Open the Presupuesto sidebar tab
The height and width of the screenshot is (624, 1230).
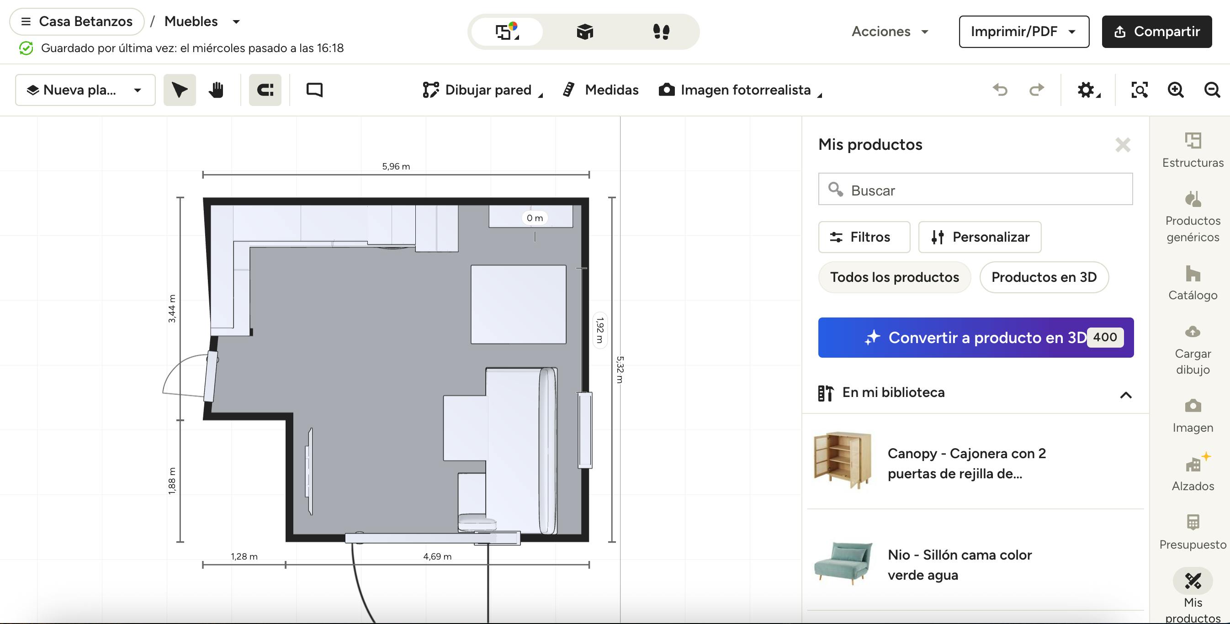1192,531
